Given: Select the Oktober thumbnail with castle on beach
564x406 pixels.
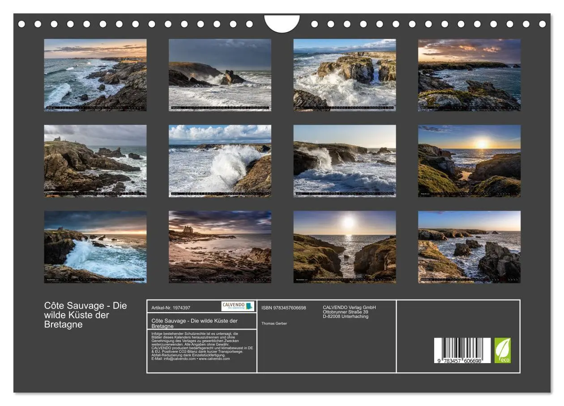Looking at the screenshot, I should 220,247.
